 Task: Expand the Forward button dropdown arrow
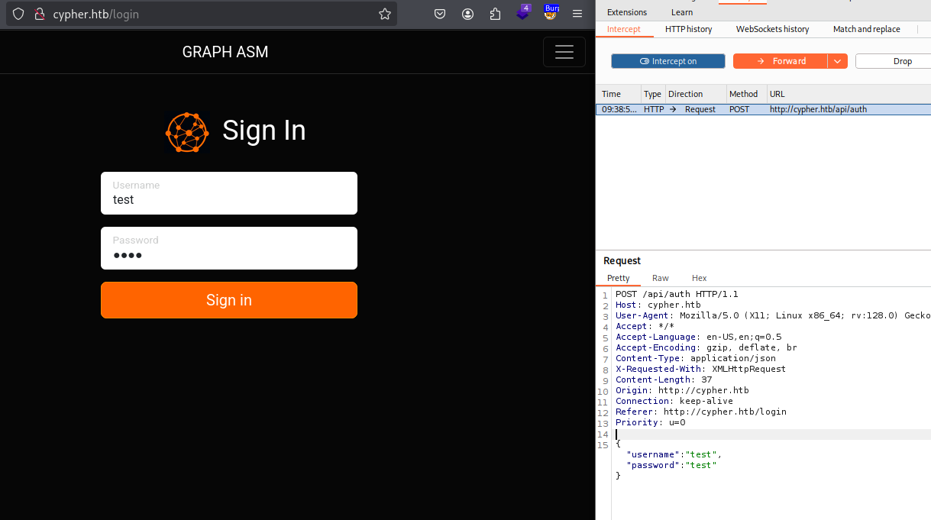[838, 61]
